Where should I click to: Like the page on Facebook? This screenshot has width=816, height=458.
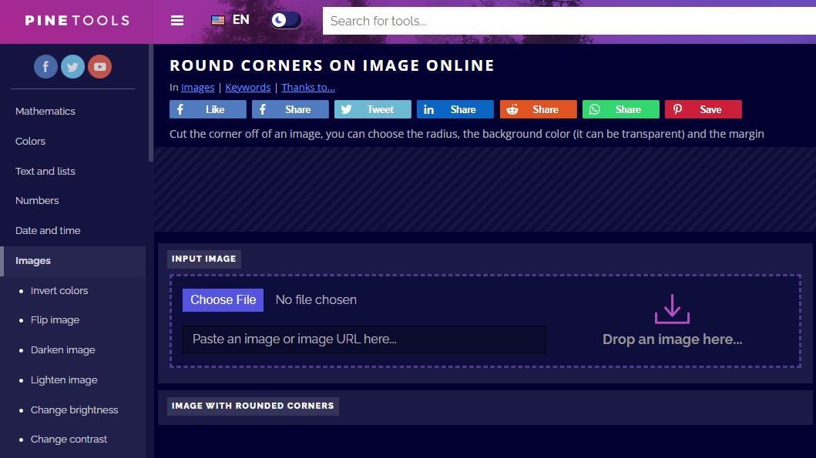click(x=207, y=110)
